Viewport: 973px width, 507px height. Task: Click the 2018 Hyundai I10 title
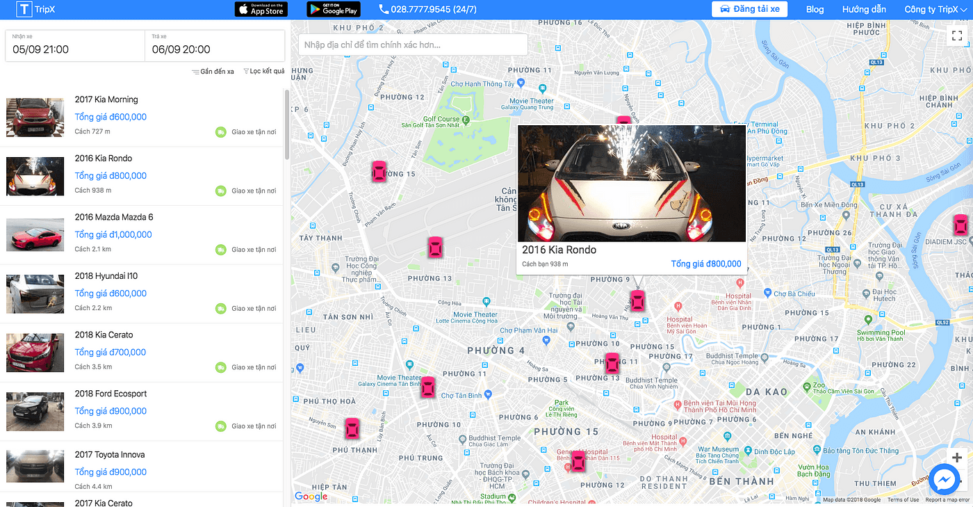tap(106, 276)
